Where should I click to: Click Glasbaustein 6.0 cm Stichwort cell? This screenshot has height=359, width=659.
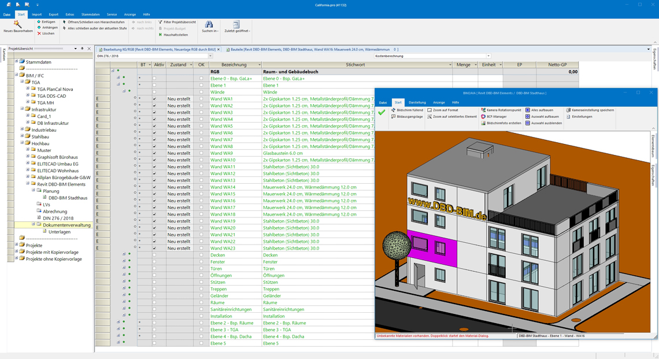pyautogui.click(x=283, y=153)
